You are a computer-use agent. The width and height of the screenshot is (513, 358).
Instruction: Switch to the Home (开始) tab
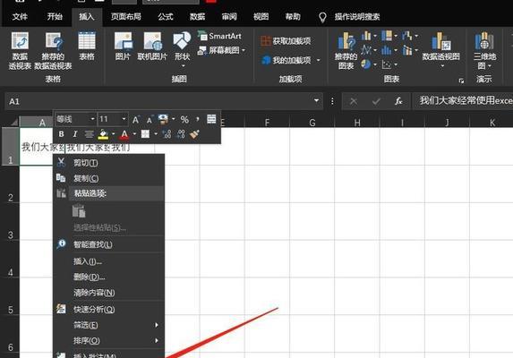tap(55, 16)
